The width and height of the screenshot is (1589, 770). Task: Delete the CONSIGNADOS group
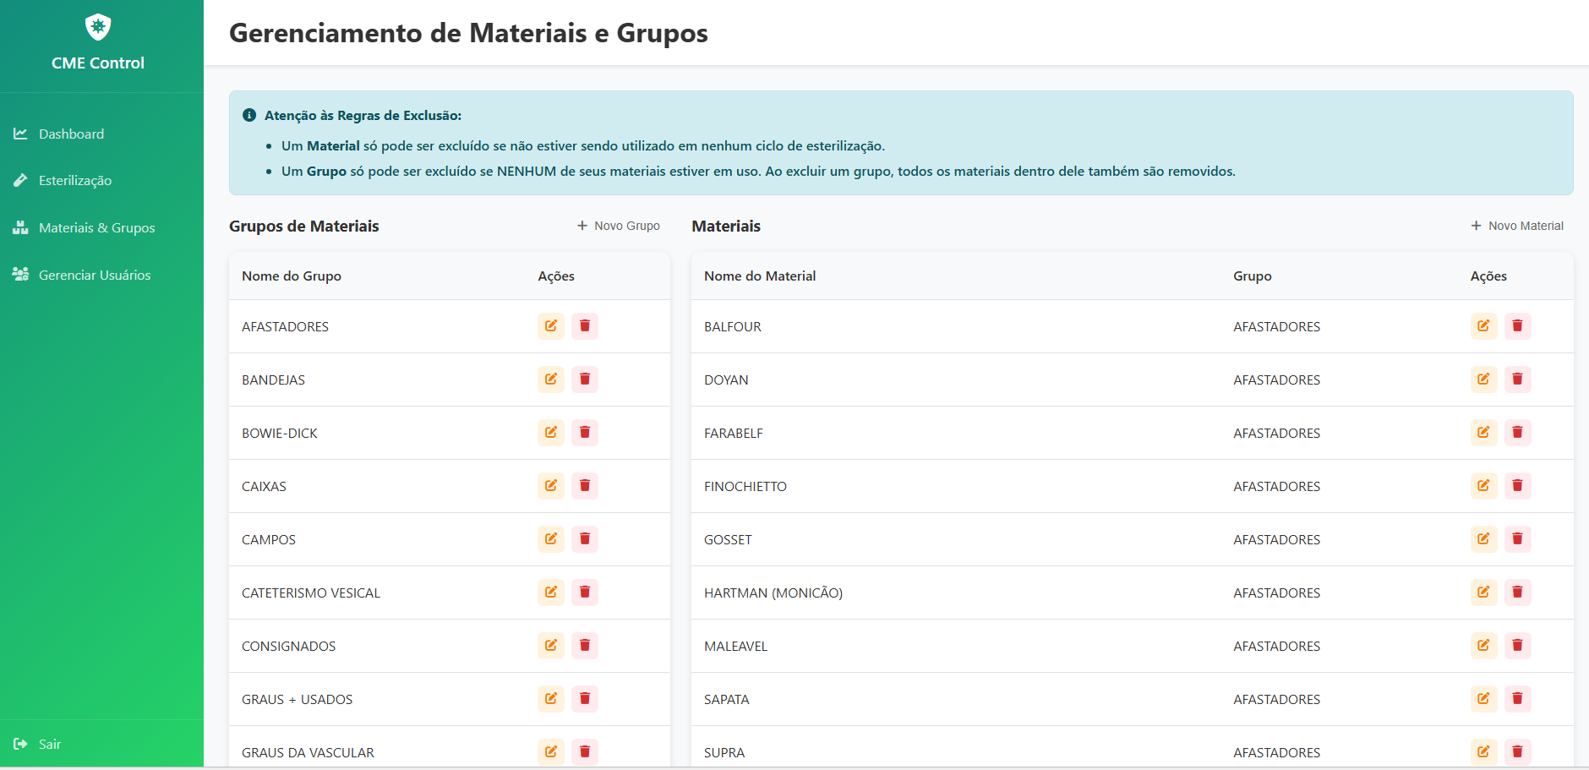pos(585,646)
